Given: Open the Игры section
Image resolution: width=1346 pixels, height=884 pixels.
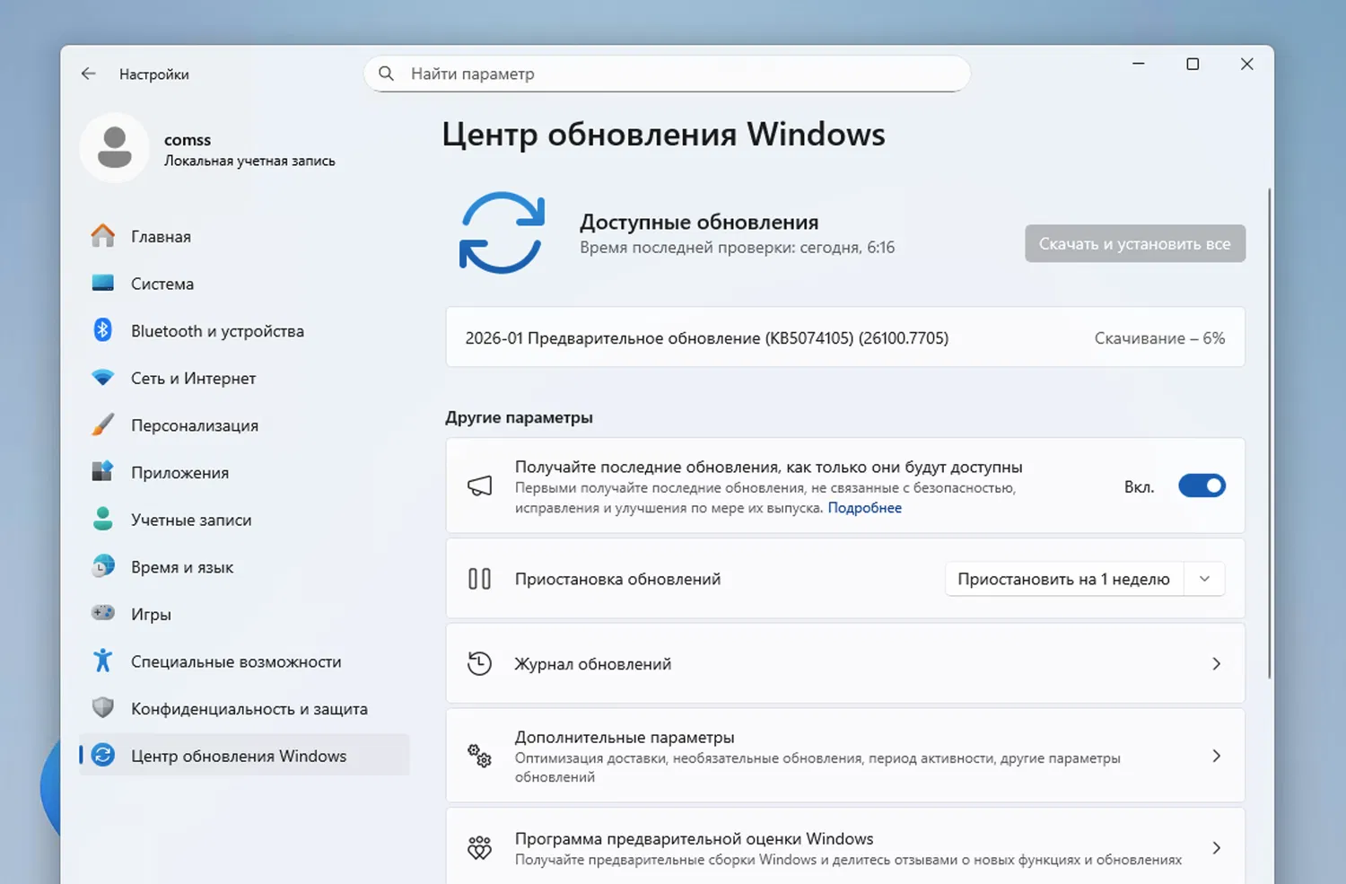Looking at the screenshot, I should 244,614.
